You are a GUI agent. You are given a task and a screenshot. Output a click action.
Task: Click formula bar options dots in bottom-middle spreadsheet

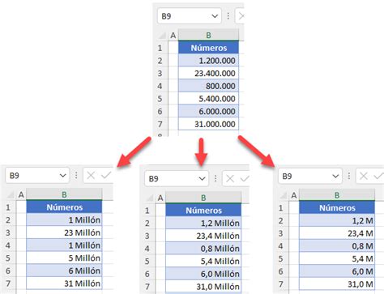(215, 178)
